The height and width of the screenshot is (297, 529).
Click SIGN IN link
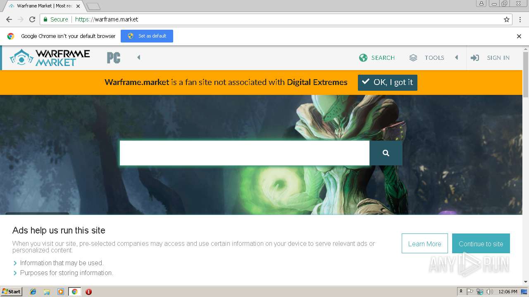pyautogui.click(x=498, y=58)
